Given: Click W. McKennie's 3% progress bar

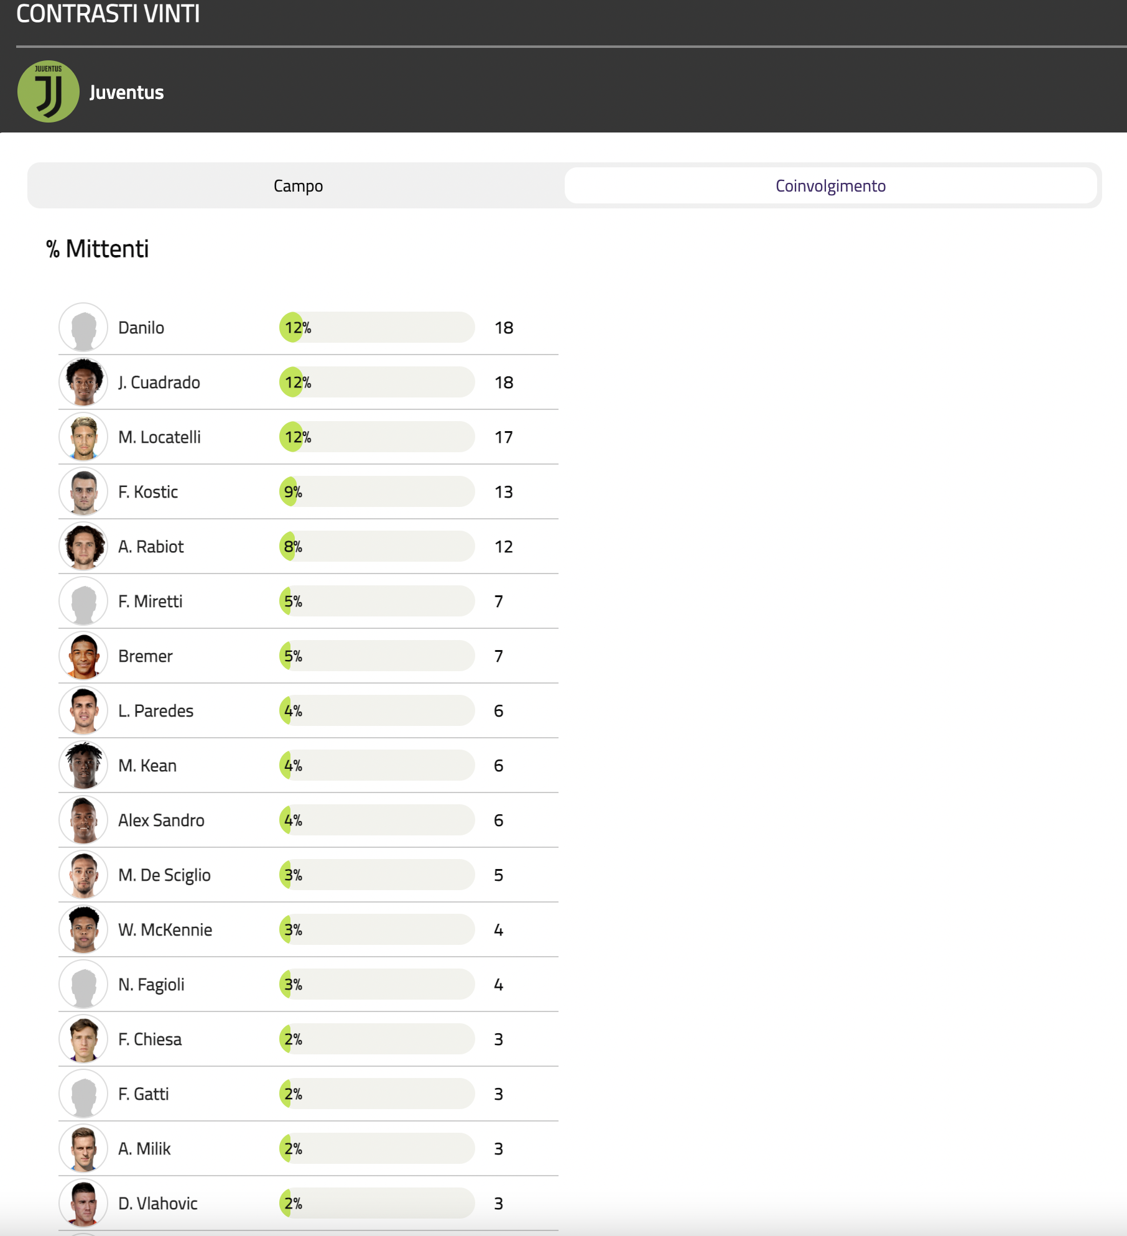Looking at the screenshot, I should pyautogui.click(x=376, y=930).
